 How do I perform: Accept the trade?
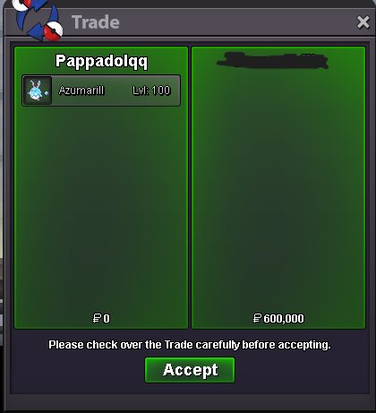click(x=190, y=370)
